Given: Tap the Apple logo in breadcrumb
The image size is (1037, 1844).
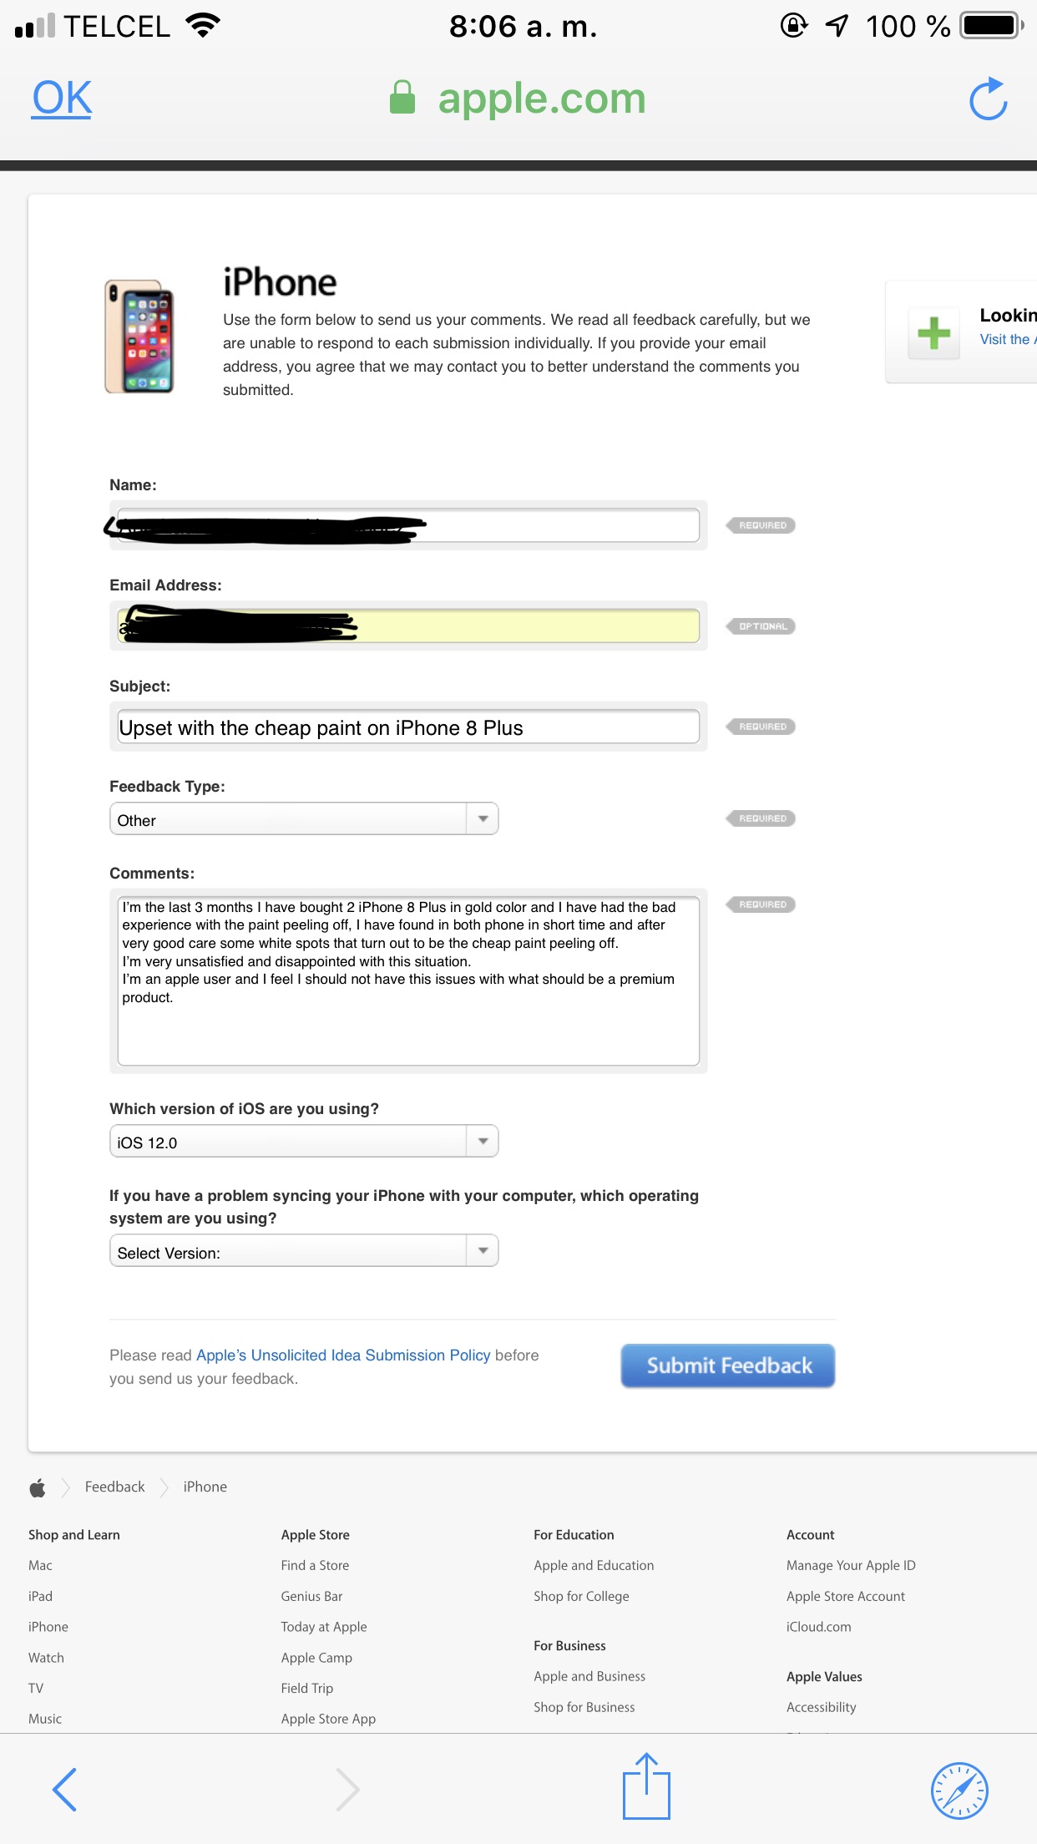Looking at the screenshot, I should click(38, 1487).
